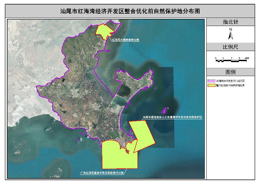Click the north arrow compass symbol
The image size is (260, 184).
(x=230, y=35)
